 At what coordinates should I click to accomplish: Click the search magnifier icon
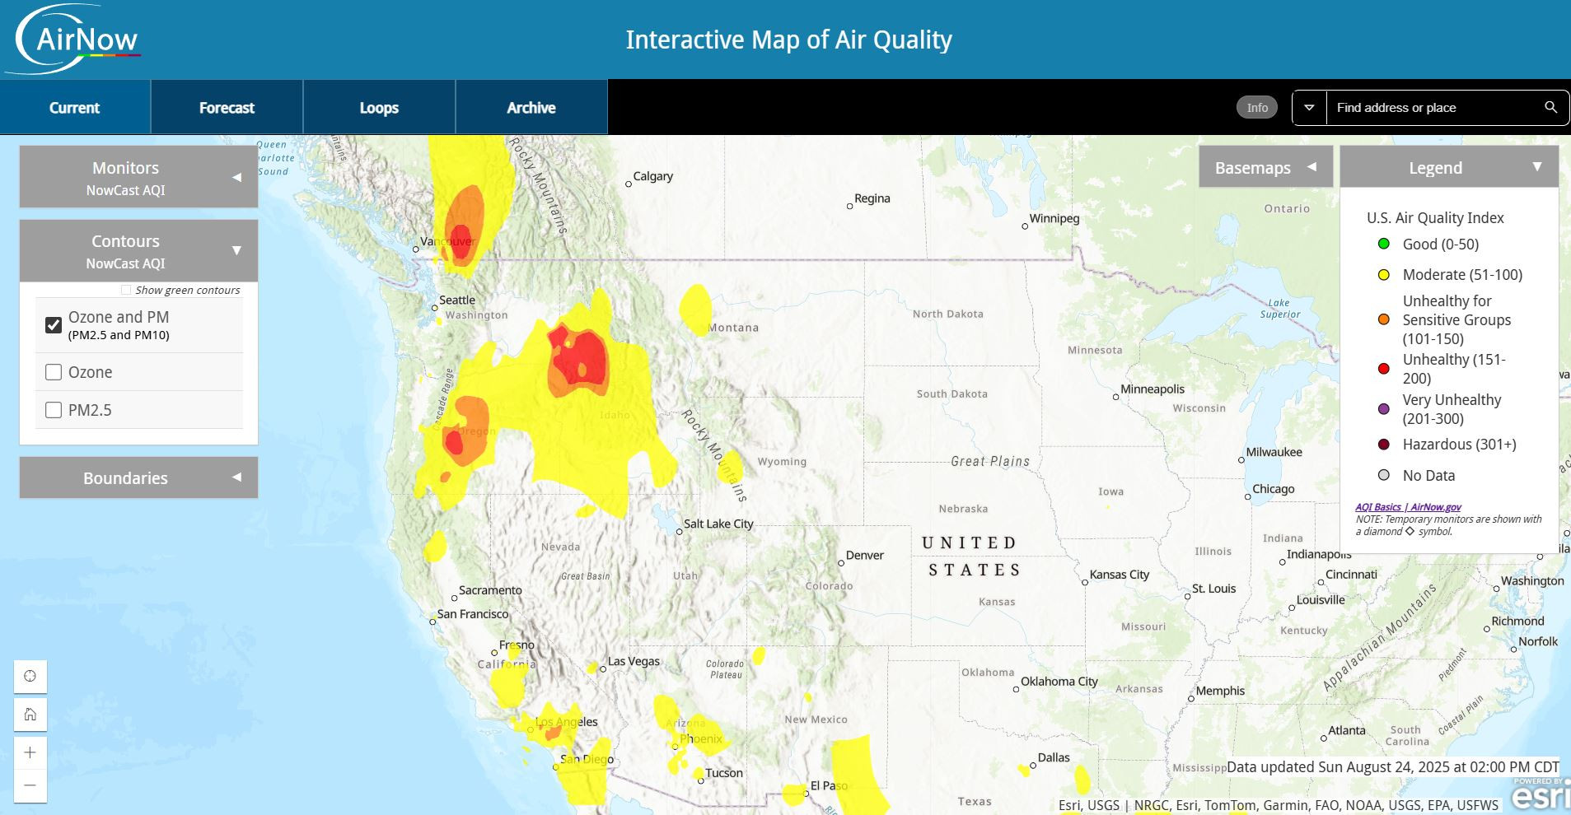1550,107
